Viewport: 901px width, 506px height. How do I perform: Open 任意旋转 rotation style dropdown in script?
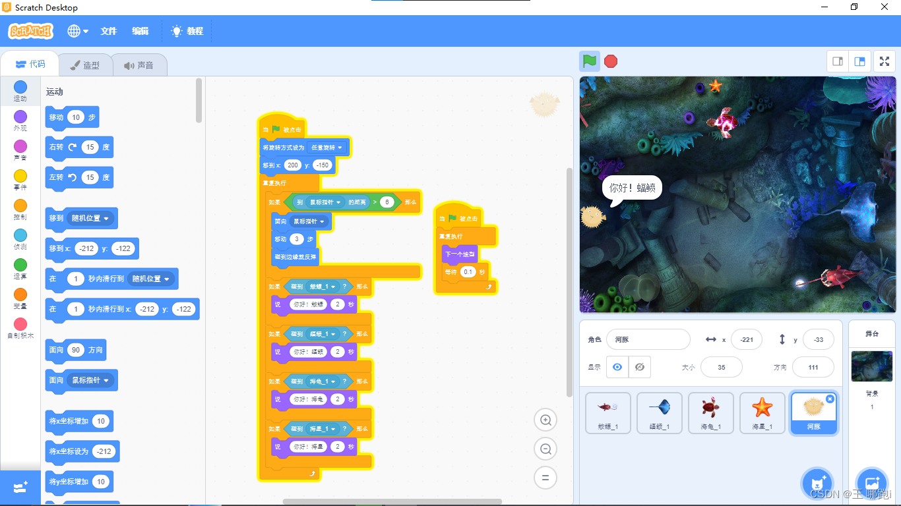tap(328, 148)
